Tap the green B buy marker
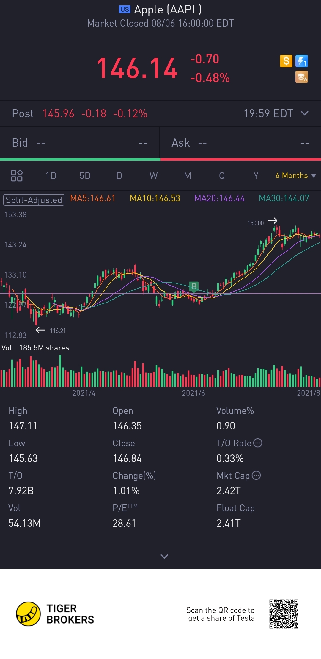 pyautogui.click(x=194, y=286)
